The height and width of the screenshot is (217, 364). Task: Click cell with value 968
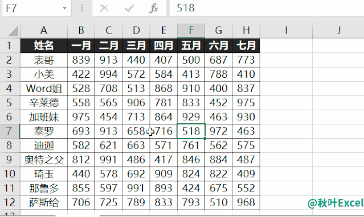point(246,202)
